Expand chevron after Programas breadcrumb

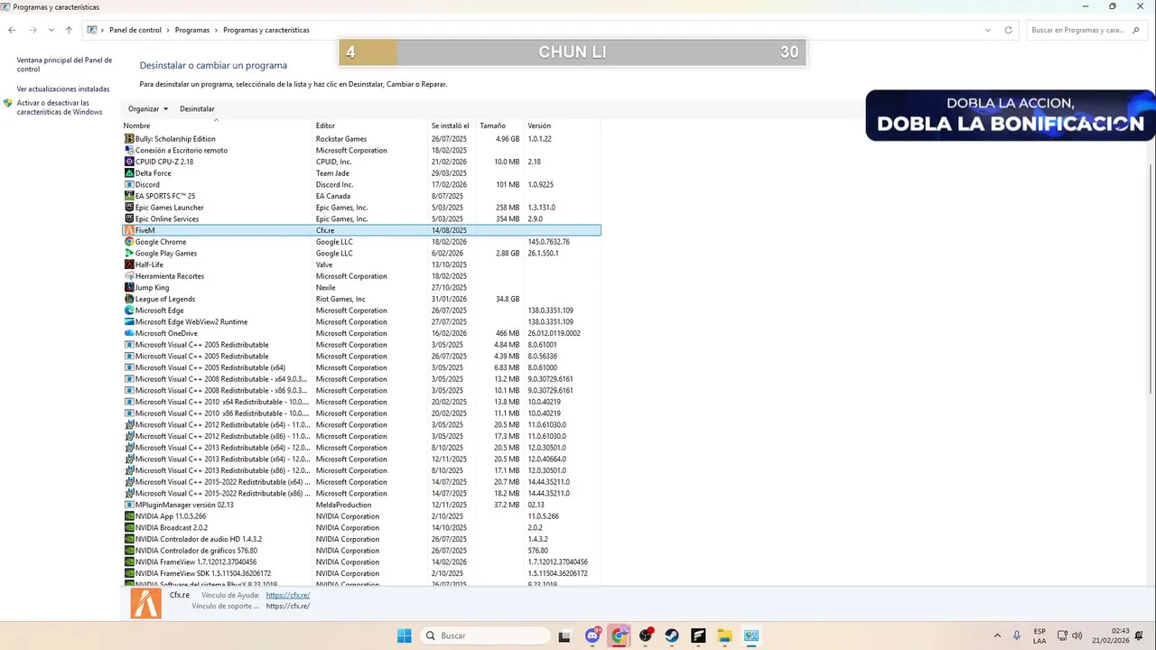pos(217,30)
